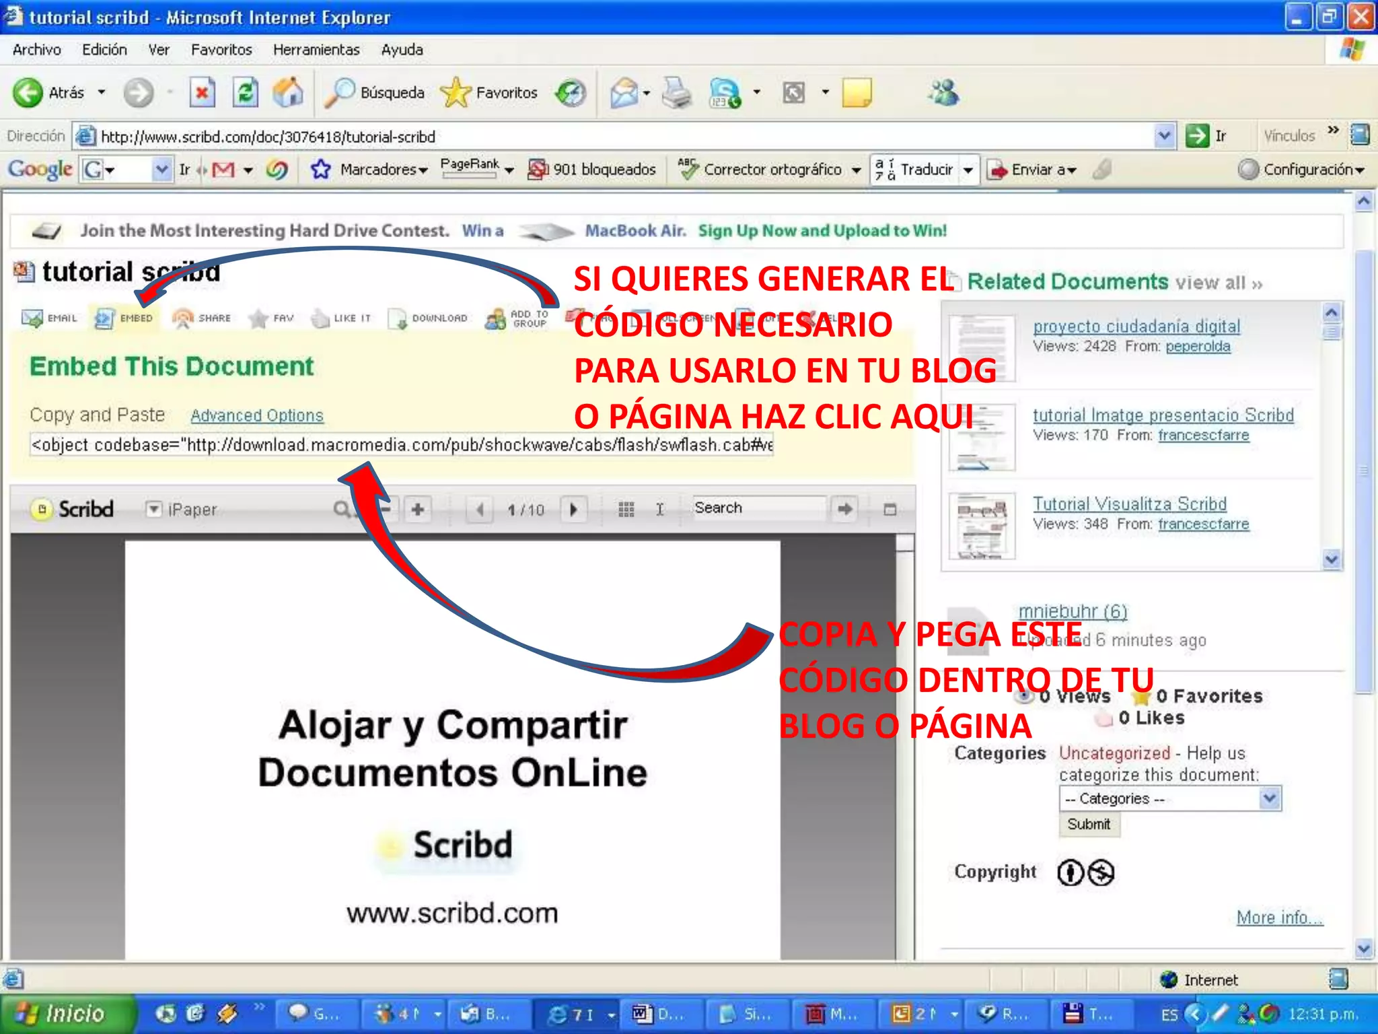
Task: Open view all related documents
Action: (x=1219, y=283)
